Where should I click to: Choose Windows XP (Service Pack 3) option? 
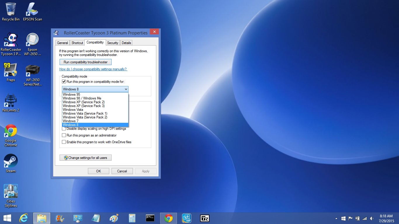coord(84,106)
